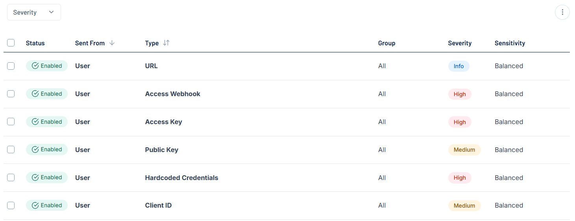This screenshot has height=221, width=575.
Task: Open the three-dot more options menu
Action: click(x=562, y=12)
